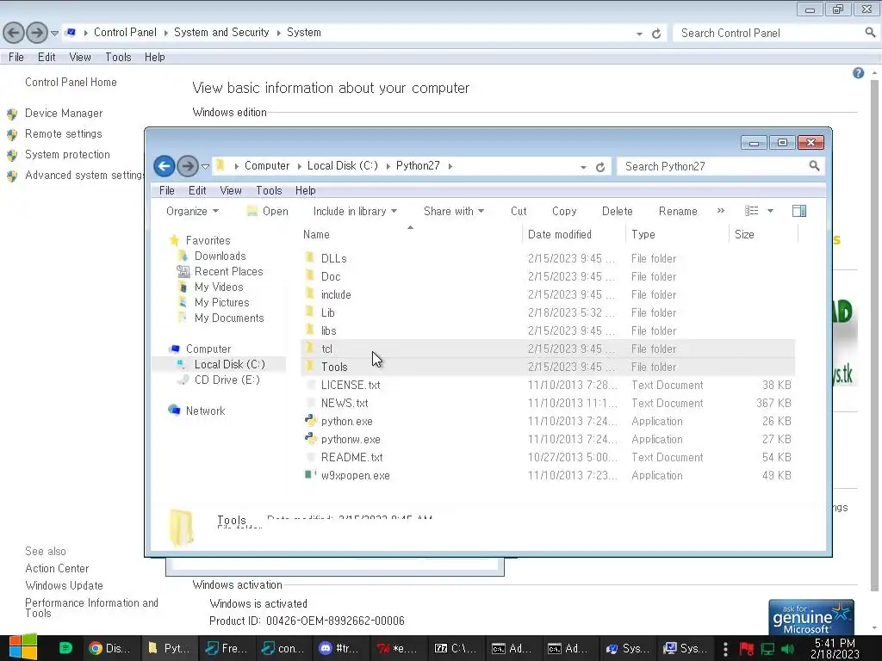Open Tools menu in Python27 window
Screen dimensions: 882x661
(x=269, y=190)
